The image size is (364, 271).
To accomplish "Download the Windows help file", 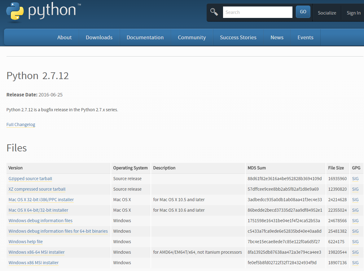I will tap(25, 242).
